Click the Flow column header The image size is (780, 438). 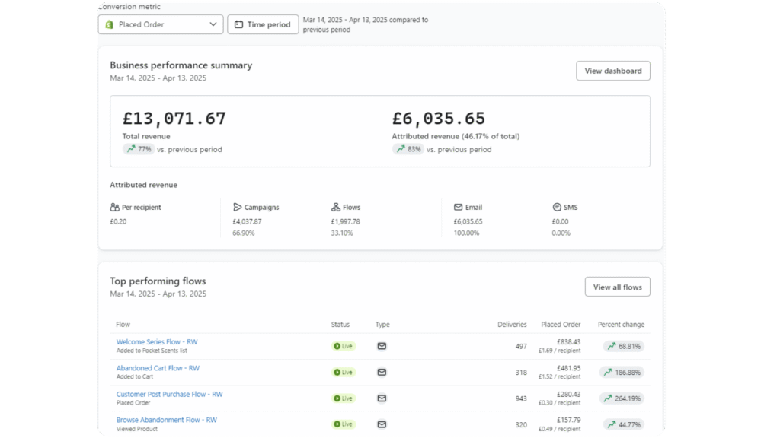(123, 324)
